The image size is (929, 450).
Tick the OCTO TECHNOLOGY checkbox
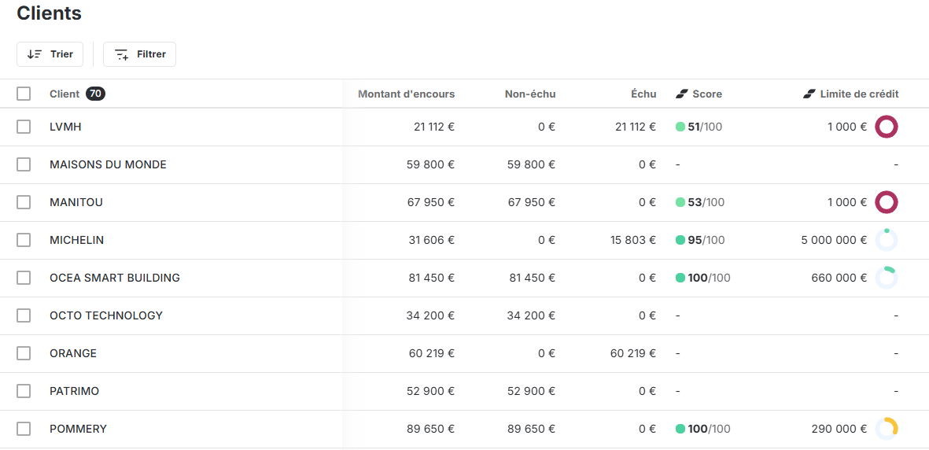click(x=24, y=315)
